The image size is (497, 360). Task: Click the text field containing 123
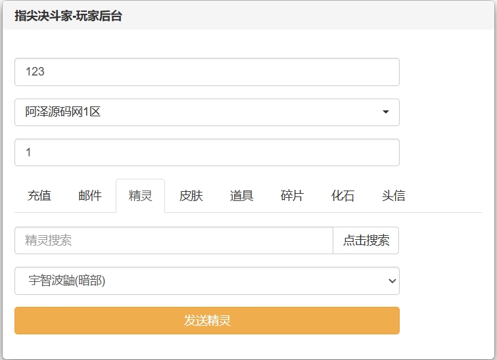click(x=206, y=72)
